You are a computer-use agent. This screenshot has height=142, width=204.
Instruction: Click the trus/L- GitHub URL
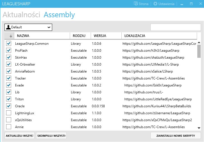tap(144, 92)
